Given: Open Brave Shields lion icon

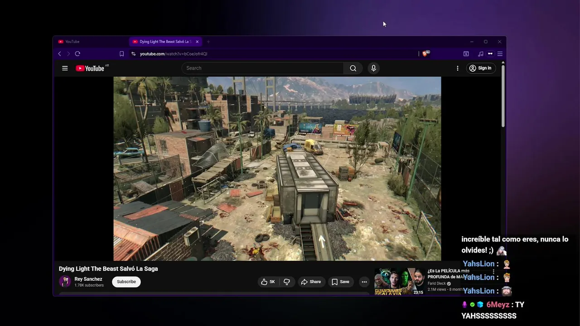Looking at the screenshot, I should tap(425, 53).
